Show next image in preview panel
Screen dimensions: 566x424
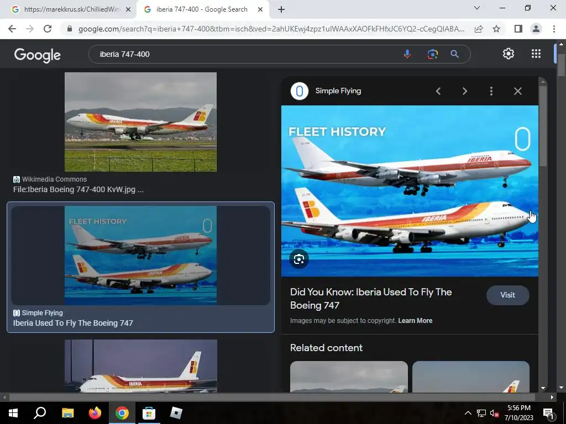pos(464,91)
